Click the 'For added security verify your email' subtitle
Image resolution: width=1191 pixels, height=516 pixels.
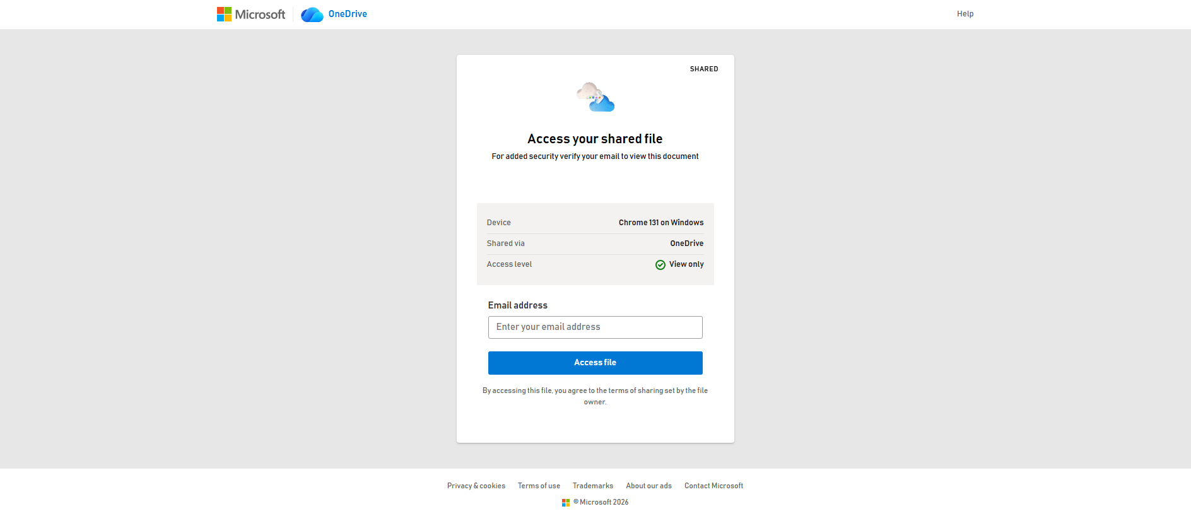coord(595,156)
